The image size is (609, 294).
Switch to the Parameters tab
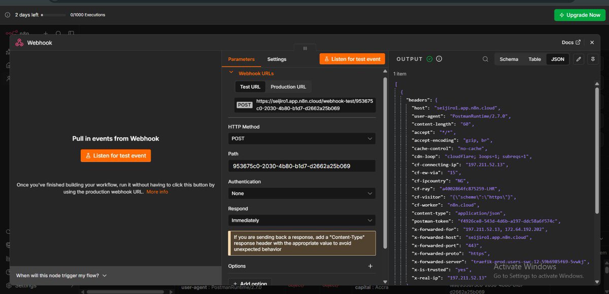242,59
